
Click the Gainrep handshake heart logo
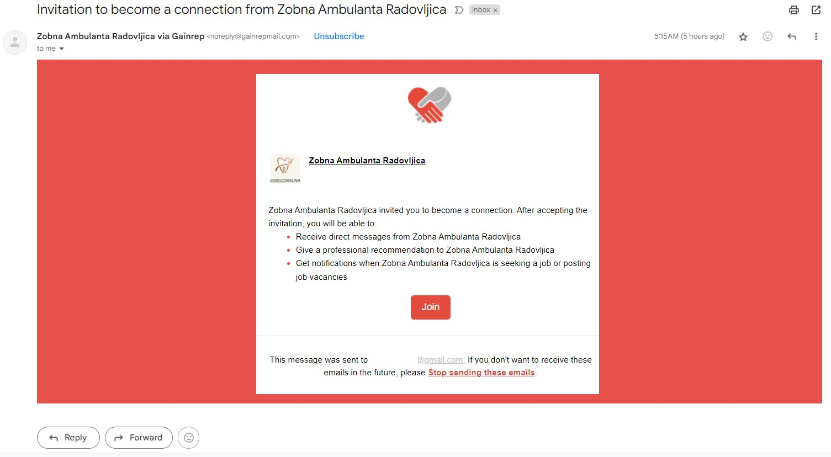(x=430, y=105)
